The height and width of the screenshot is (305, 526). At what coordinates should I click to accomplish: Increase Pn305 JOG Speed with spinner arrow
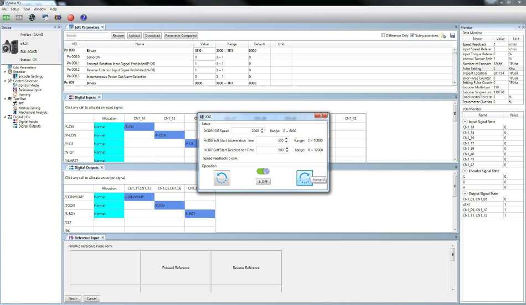click(262, 129)
